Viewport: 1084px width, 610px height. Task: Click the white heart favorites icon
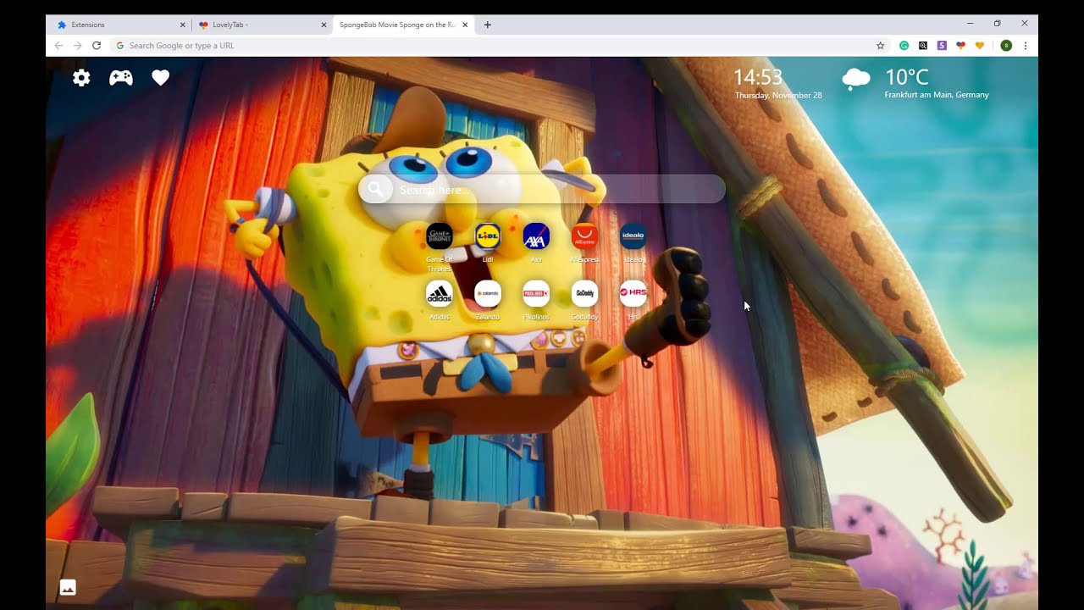click(161, 78)
